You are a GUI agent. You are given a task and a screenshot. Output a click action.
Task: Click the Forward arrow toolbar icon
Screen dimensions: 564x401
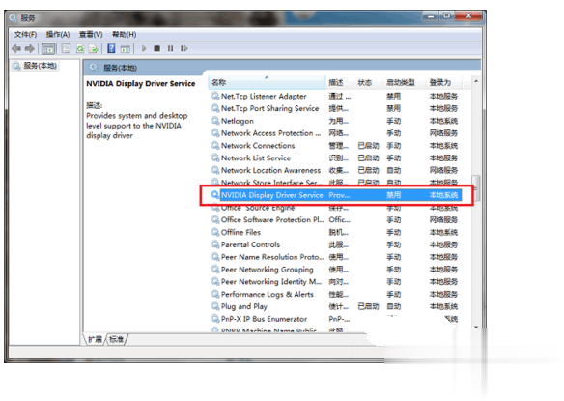(x=30, y=48)
